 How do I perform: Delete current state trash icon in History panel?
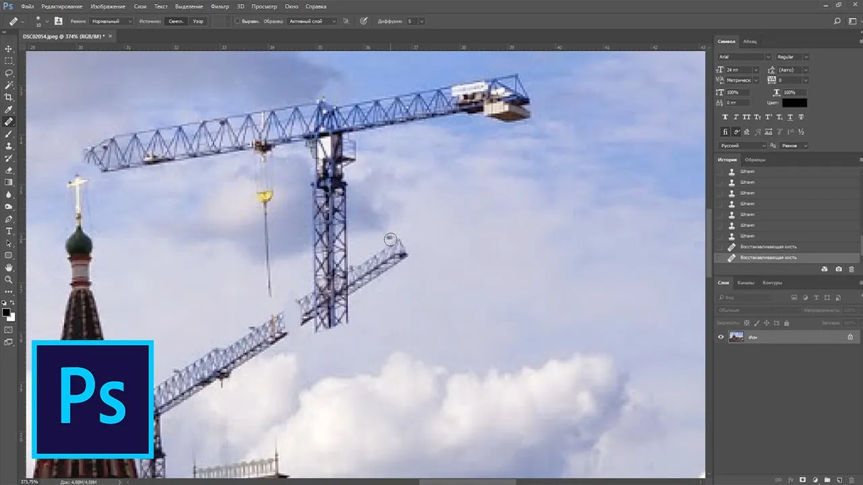[852, 269]
